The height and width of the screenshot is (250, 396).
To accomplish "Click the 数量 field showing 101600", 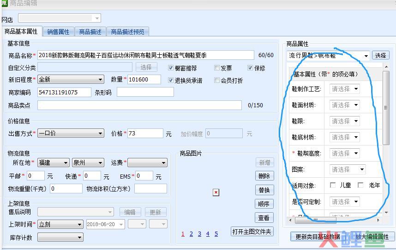I will tap(144, 80).
